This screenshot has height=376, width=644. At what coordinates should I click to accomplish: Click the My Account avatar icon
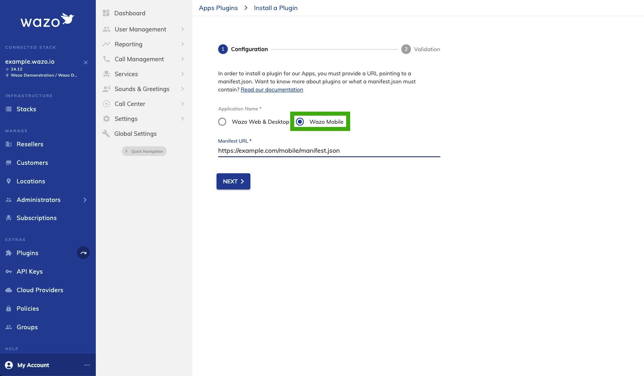pyautogui.click(x=9, y=365)
